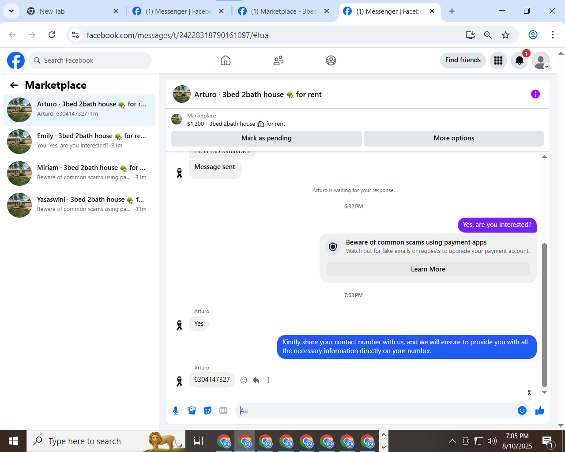Screen dimensions: 565x452
Task: Close the Marketplace browser tab
Action: pos(327,11)
